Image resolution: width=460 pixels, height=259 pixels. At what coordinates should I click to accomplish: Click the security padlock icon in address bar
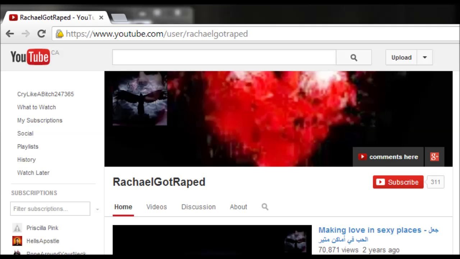click(60, 34)
